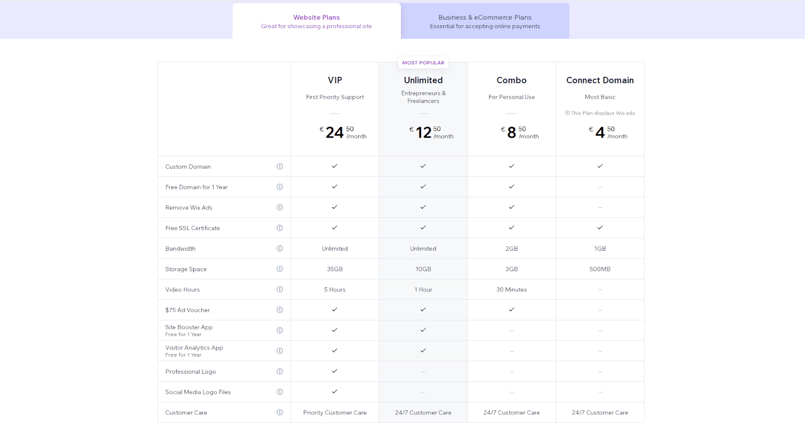
Task: Click 'Social Media Logo Files' feature label
Action: [x=198, y=392]
